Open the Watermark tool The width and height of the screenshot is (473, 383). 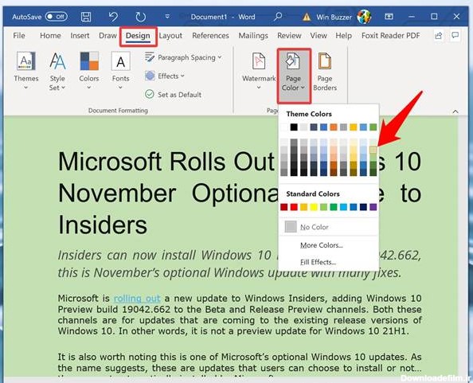pyautogui.click(x=259, y=71)
